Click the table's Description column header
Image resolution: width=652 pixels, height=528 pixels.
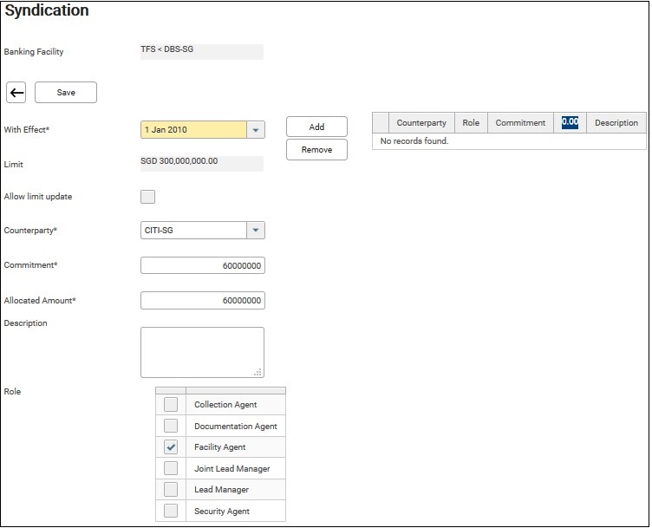click(616, 123)
